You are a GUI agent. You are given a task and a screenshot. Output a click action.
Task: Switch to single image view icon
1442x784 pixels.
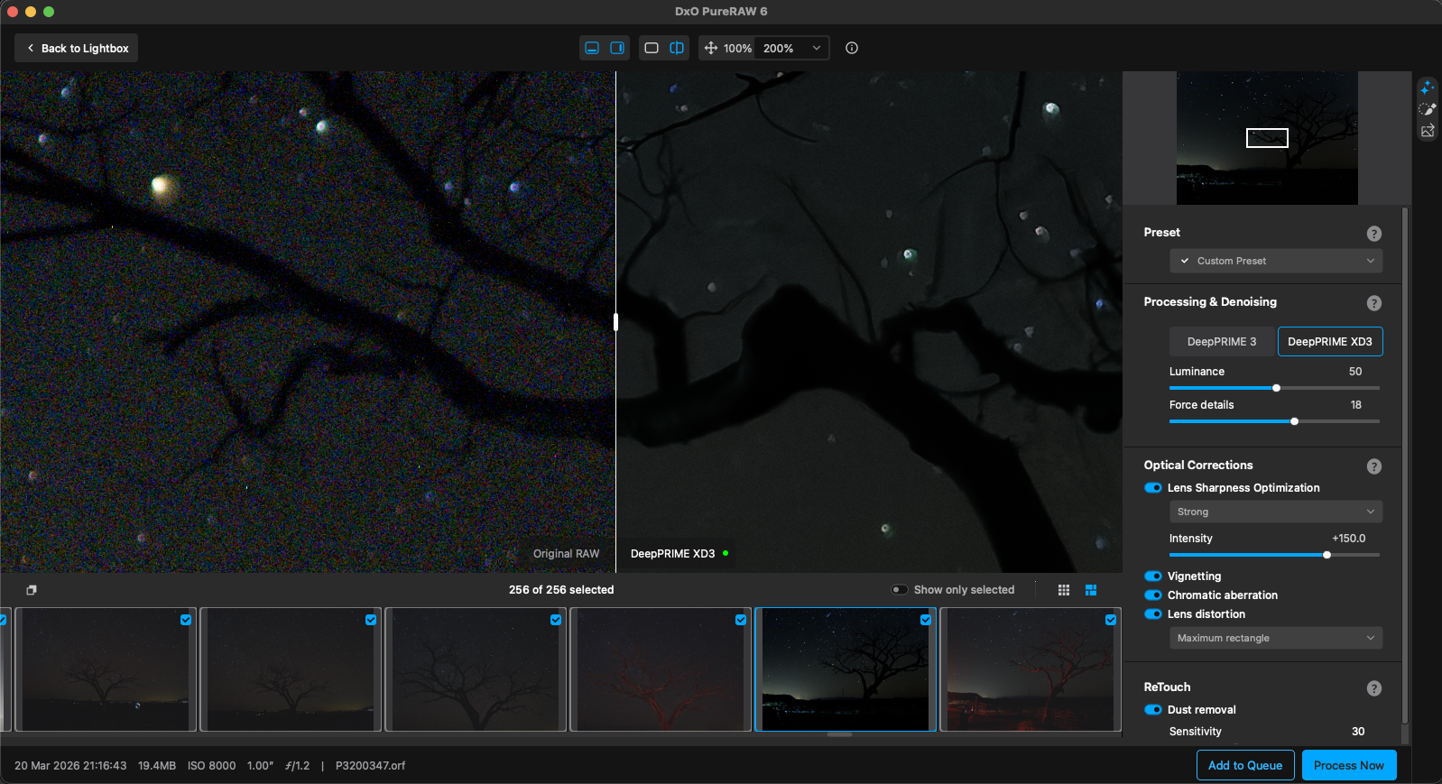pyautogui.click(x=652, y=48)
